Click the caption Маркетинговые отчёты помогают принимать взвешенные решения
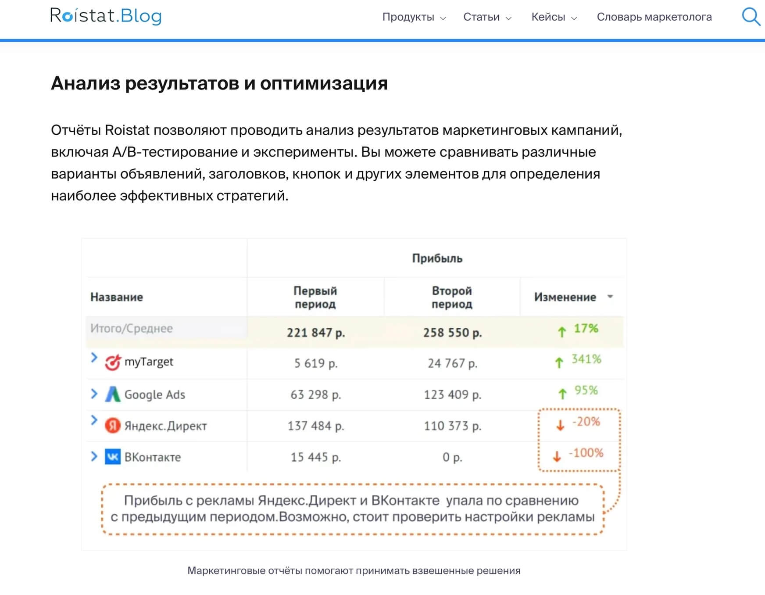This screenshot has width=765, height=595. pyautogui.click(x=354, y=570)
